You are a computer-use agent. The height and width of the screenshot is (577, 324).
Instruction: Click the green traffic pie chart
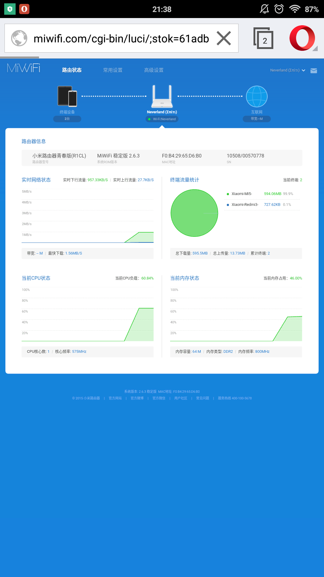point(194,213)
